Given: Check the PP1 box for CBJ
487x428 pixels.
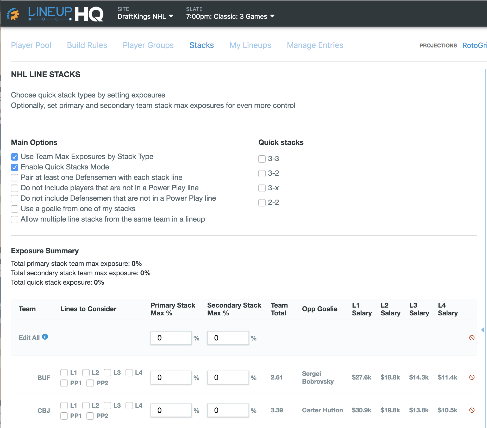Looking at the screenshot, I should tap(64, 416).
